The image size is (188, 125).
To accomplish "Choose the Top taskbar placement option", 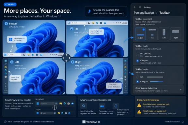I will click(152, 34).
